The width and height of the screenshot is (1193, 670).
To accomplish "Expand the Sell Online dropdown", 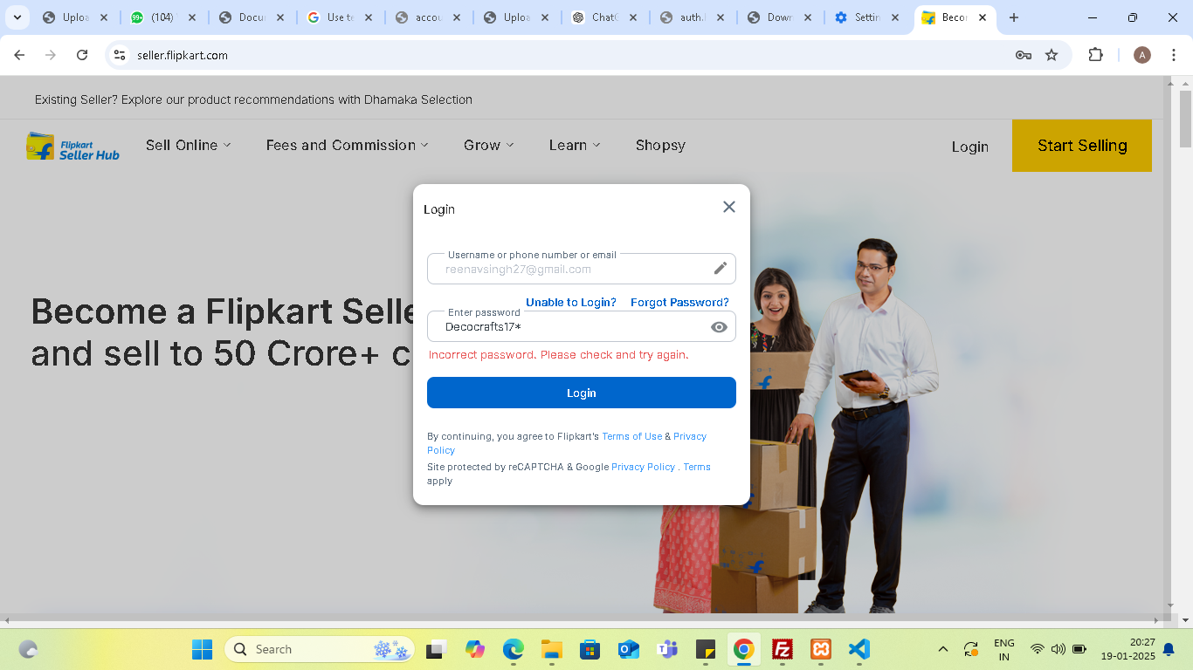I will 188,145.
